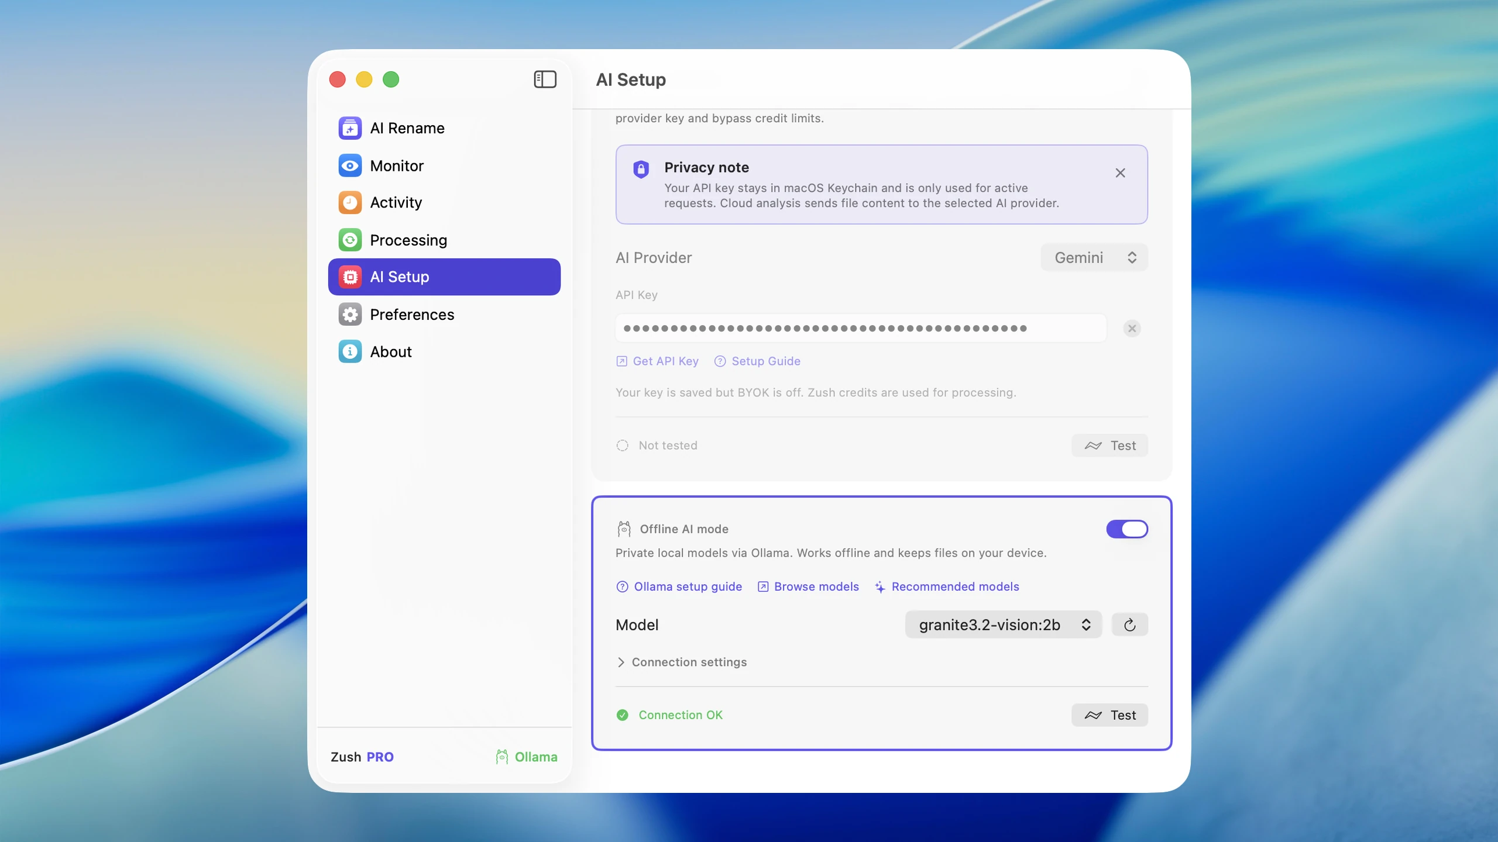Click the Not tested status circle
The height and width of the screenshot is (842, 1498).
tap(623, 446)
